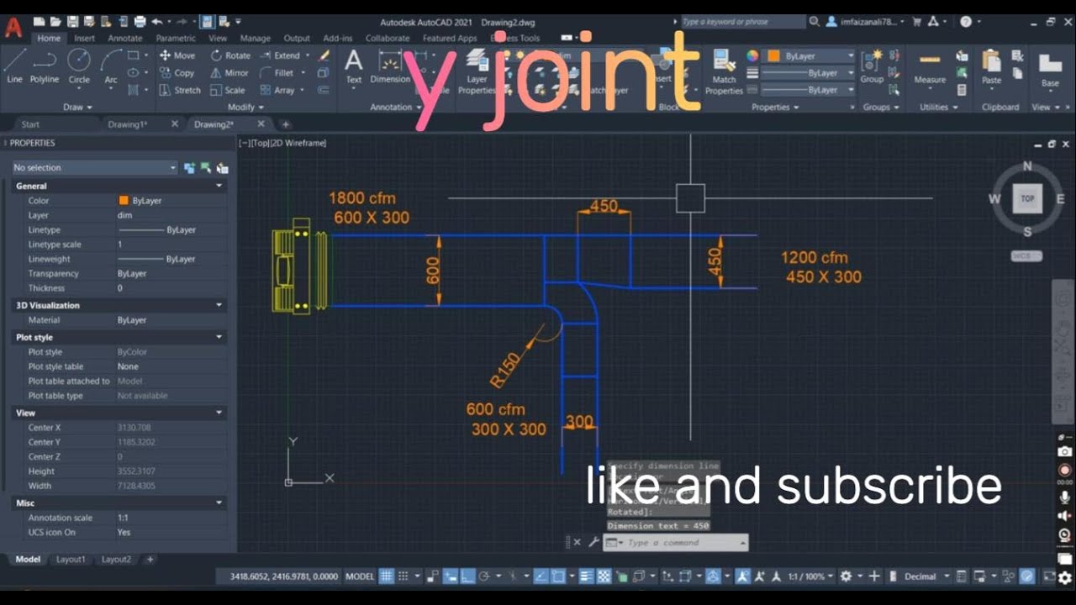Click the Save icon in quick access toolbar

coord(72,22)
